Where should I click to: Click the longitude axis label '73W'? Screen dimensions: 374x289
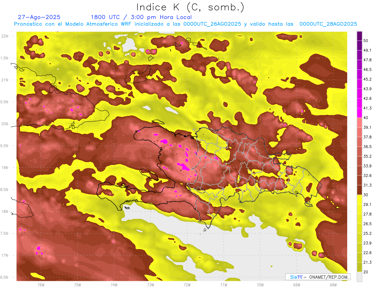151,285
